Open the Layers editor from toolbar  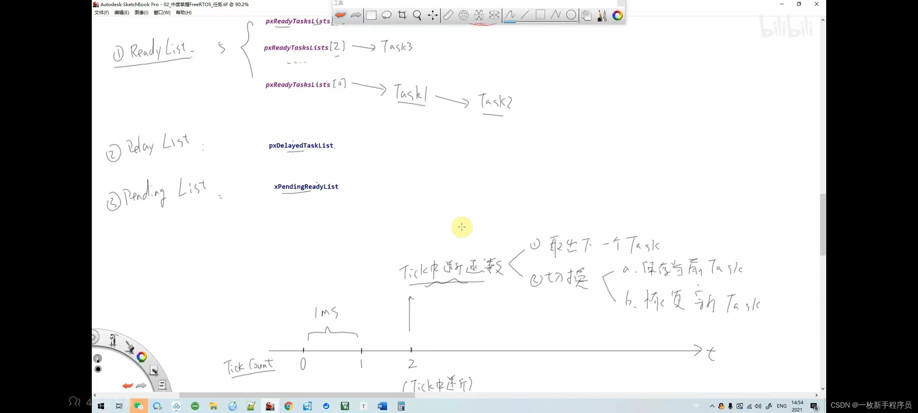tap(587, 15)
